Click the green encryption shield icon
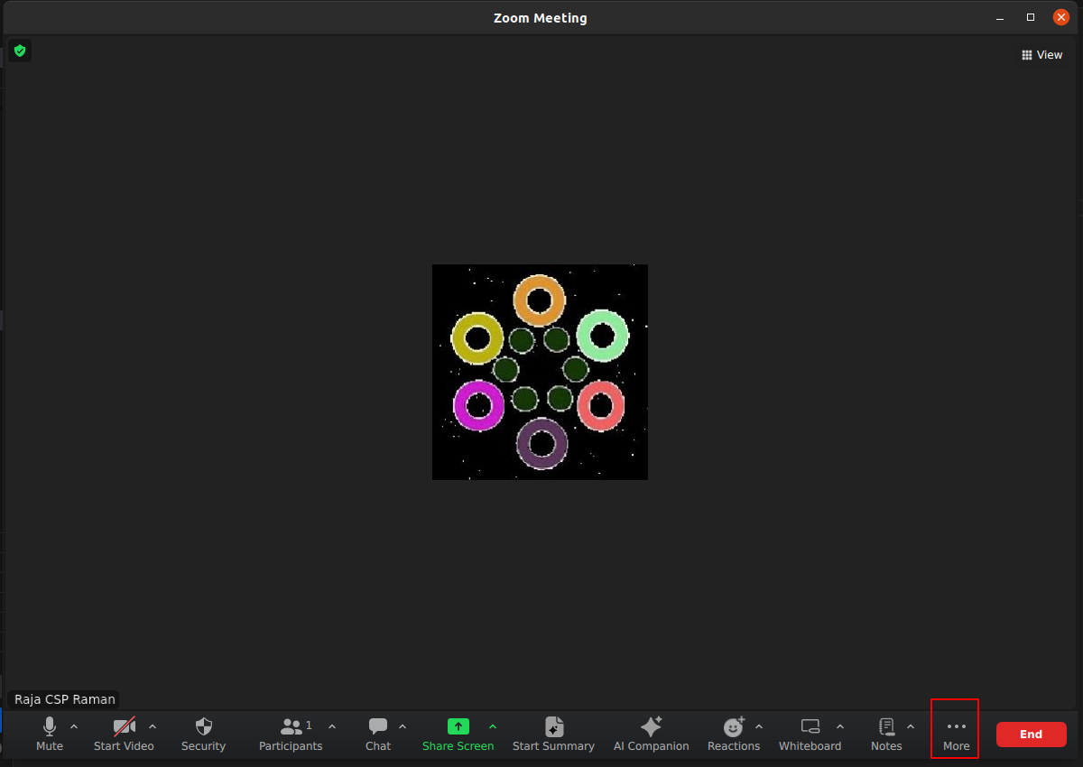The image size is (1083, 767). (x=20, y=51)
